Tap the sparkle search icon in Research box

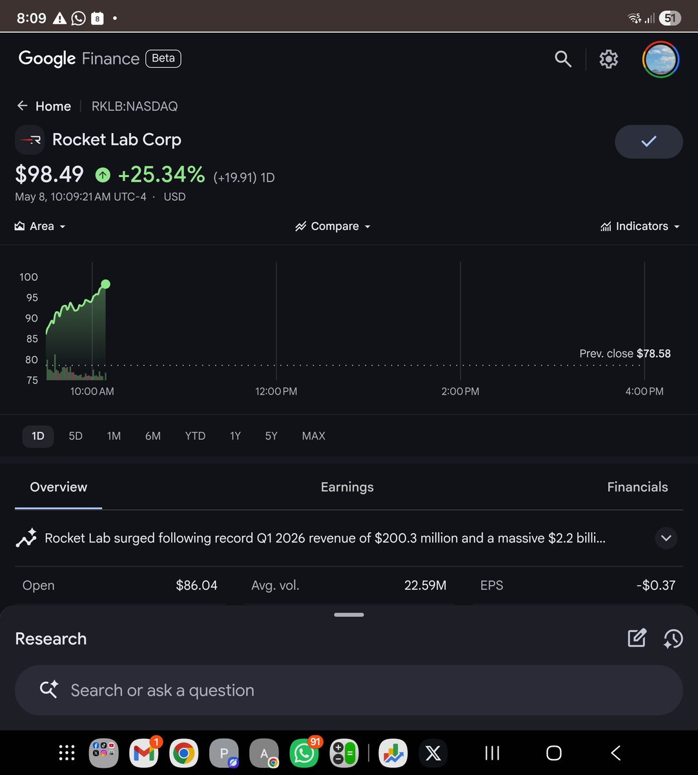pyautogui.click(x=49, y=689)
